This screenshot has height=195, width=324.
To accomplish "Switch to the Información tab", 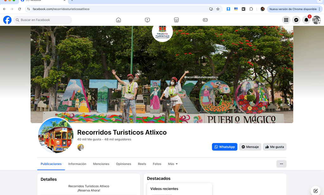I will click(77, 164).
